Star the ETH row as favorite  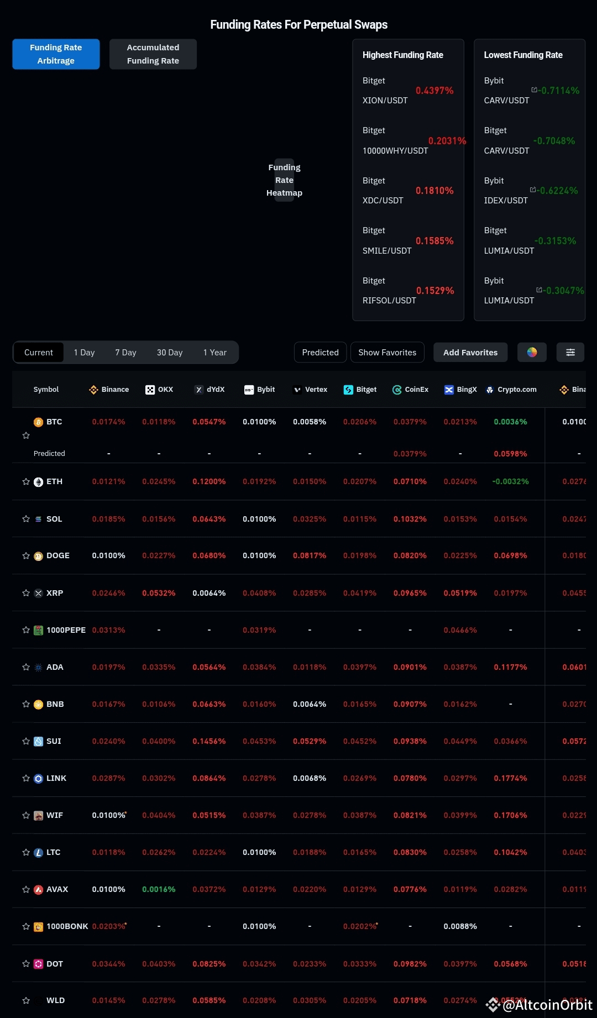click(x=26, y=482)
